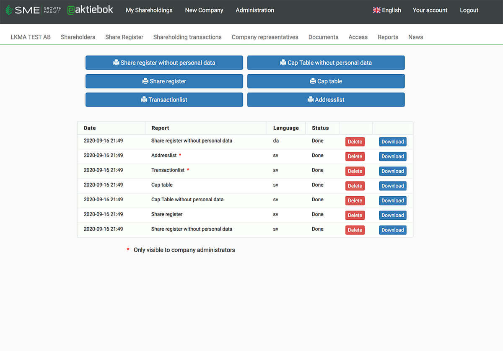Open the Reports tab
The image size is (503, 351).
pos(388,37)
